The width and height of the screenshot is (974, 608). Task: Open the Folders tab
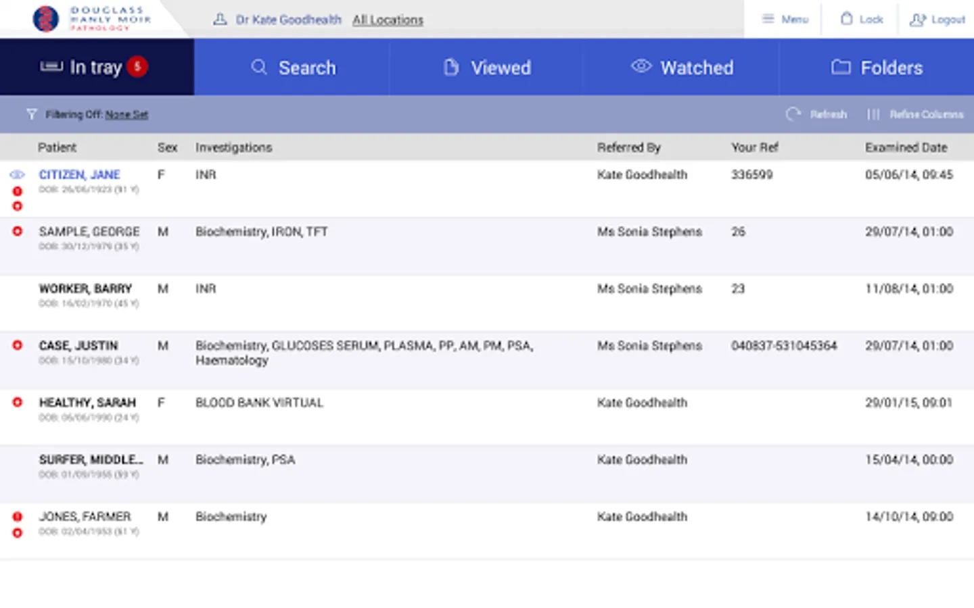point(877,68)
